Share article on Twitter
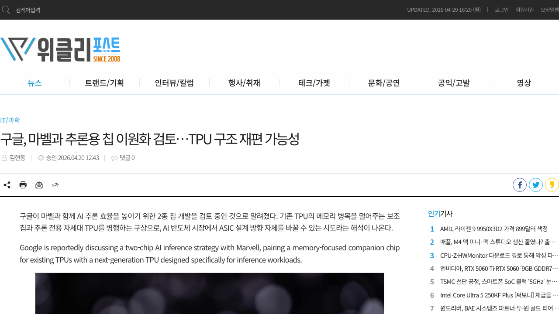The image size is (559, 314). [536, 185]
